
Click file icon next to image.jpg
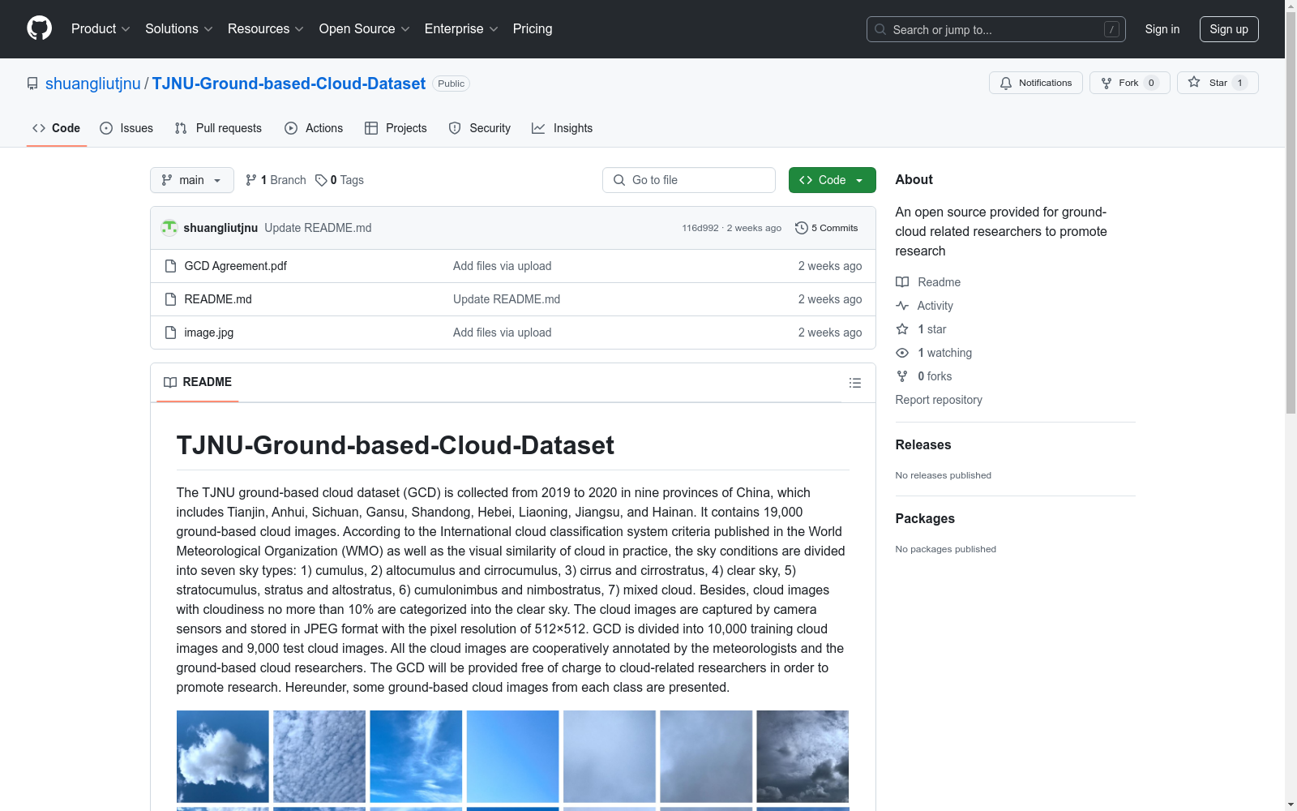[170, 333]
